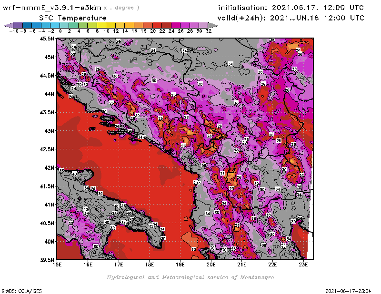
Task: Click the green legend swatch between 2 and 4
Action: click(x=74, y=25)
